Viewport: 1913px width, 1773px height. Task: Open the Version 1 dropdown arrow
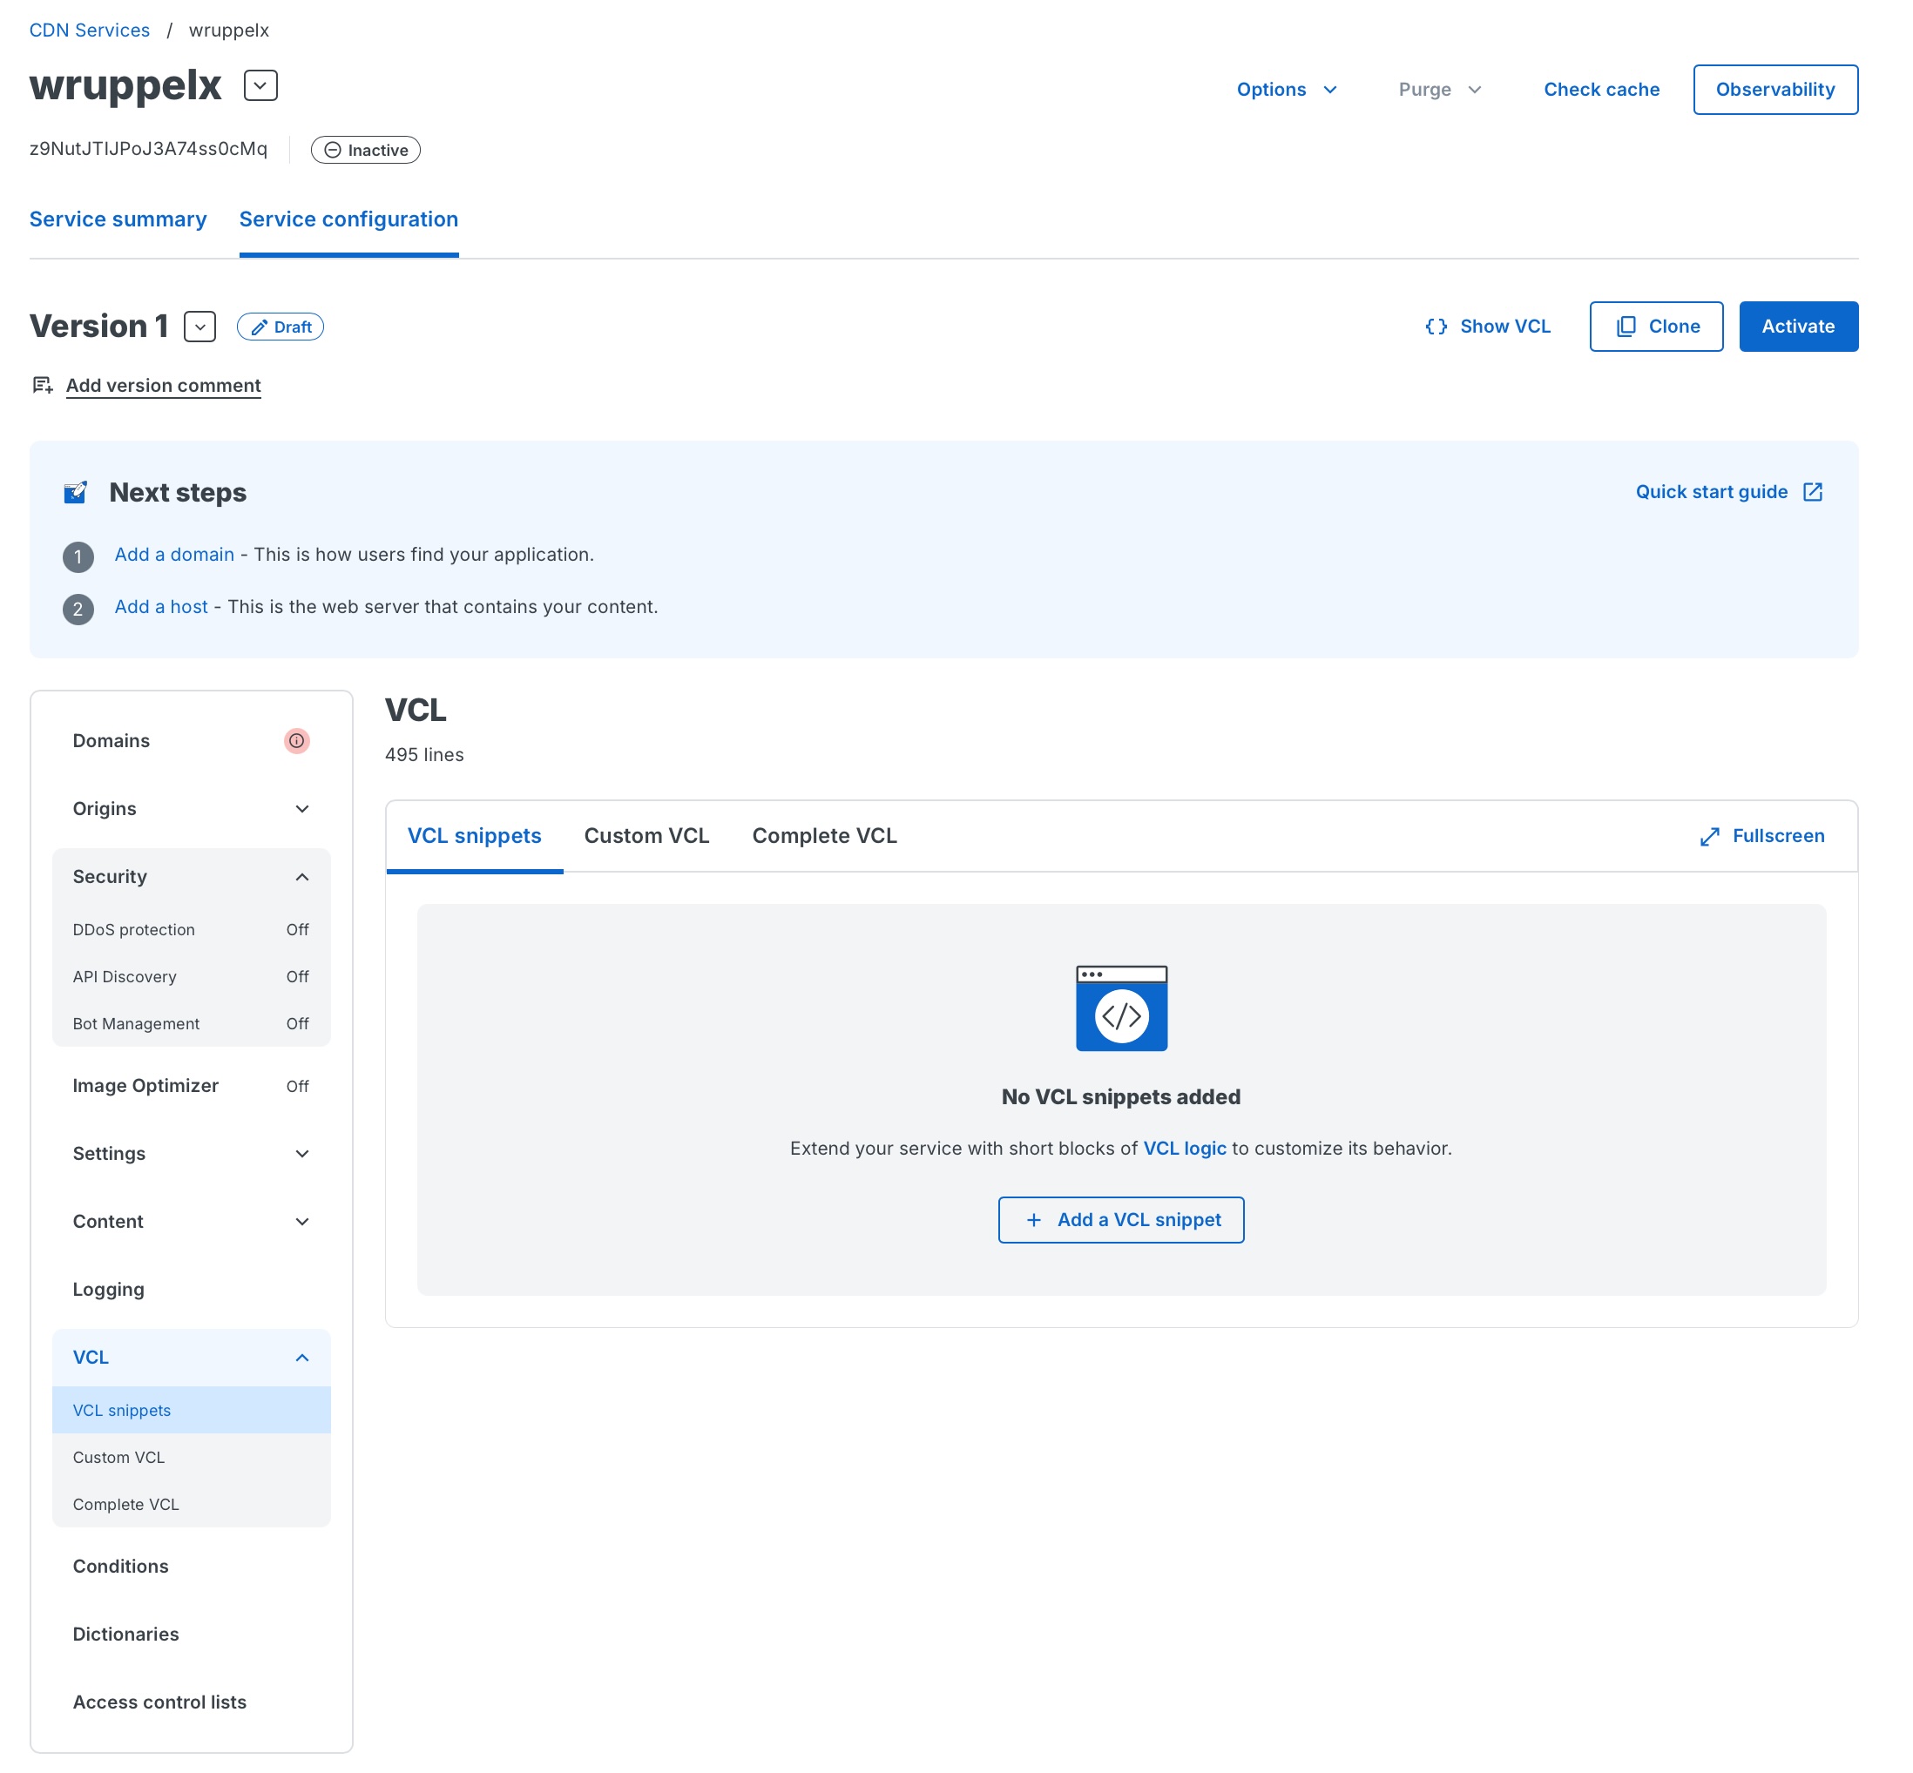click(199, 327)
